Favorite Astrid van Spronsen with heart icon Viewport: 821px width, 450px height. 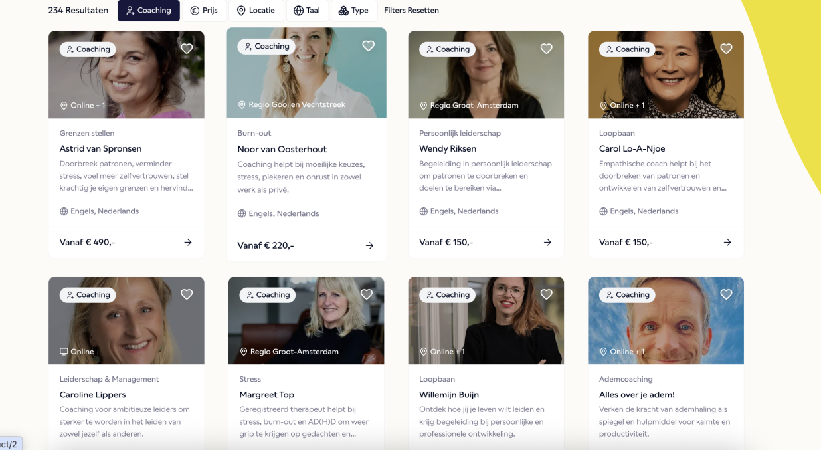click(x=187, y=49)
